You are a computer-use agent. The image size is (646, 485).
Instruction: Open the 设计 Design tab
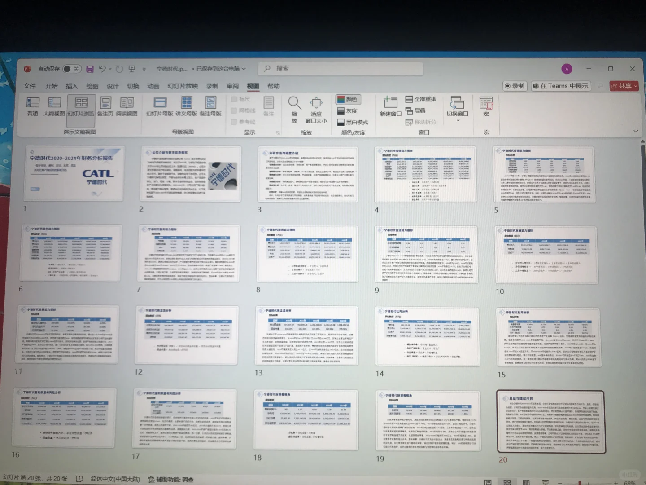[113, 86]
